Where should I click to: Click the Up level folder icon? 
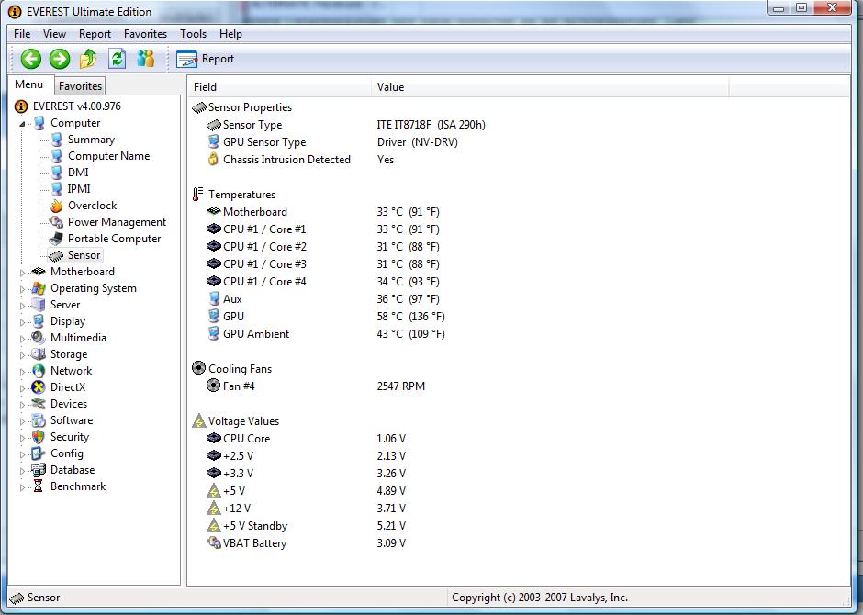pyautogui.click(x=88, y=59)
